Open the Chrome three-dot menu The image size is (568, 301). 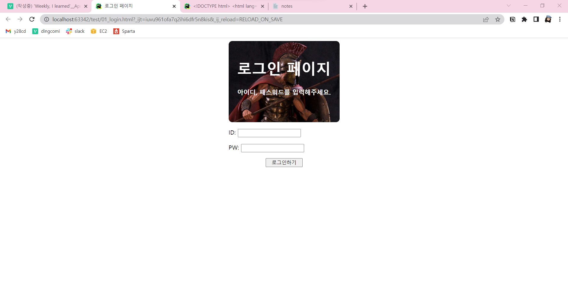[x=560, y=19]
